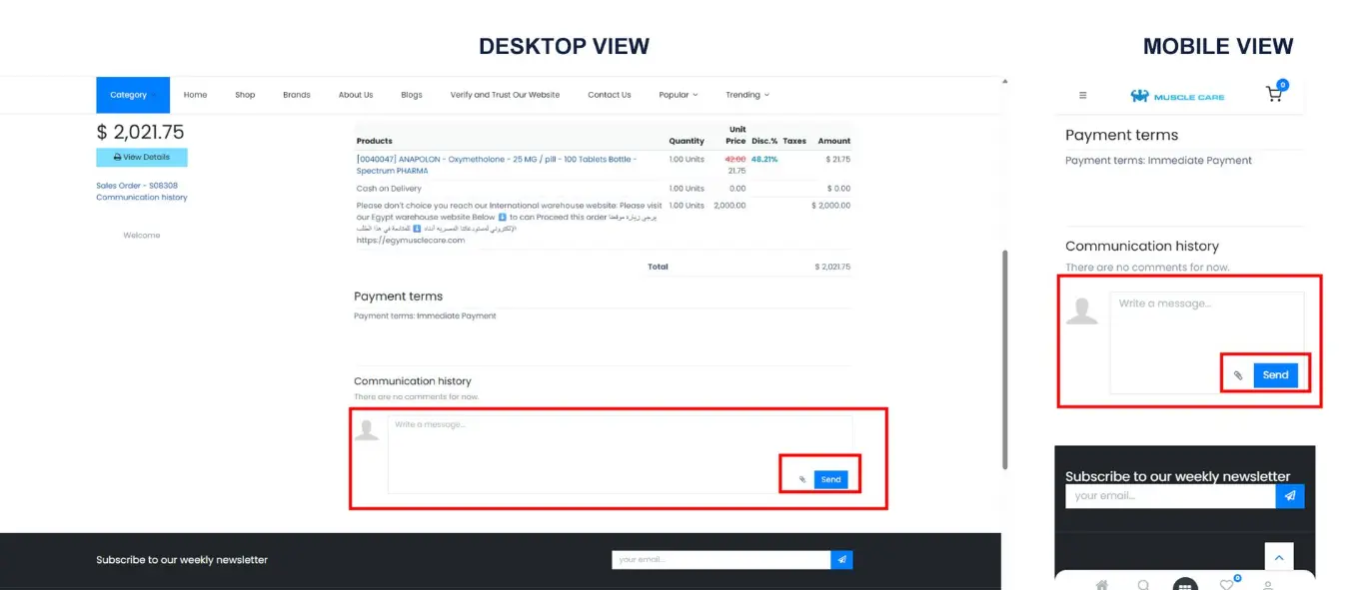
Task: Tap the scroll-to-top arrow button
Action: [1278, 556]
